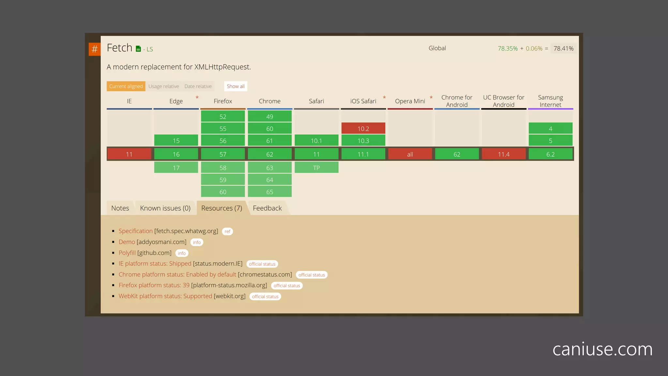Click the green spec document icon

click(138, 49)
